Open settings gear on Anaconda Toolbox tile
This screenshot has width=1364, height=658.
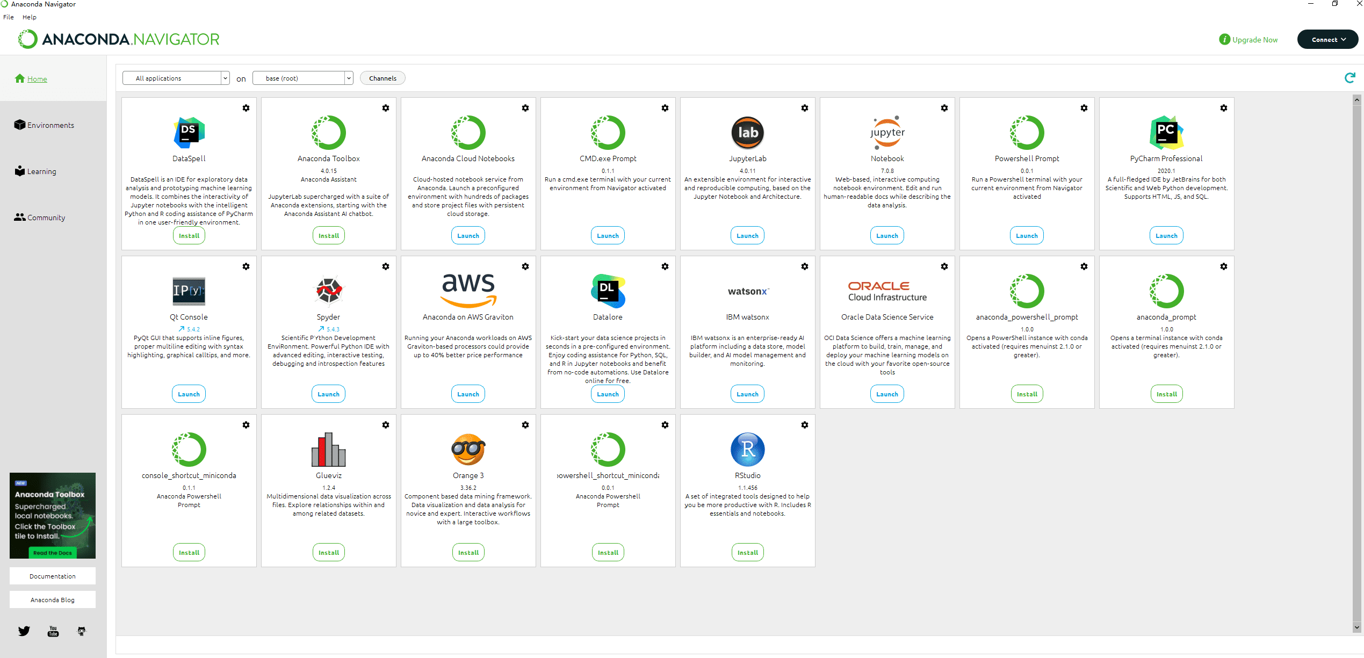point(386,108)
